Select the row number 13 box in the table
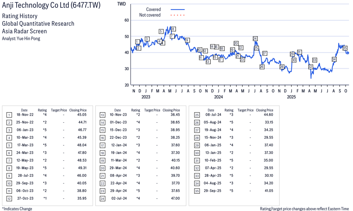Screen dimensions: 353x211 [102, 115]
